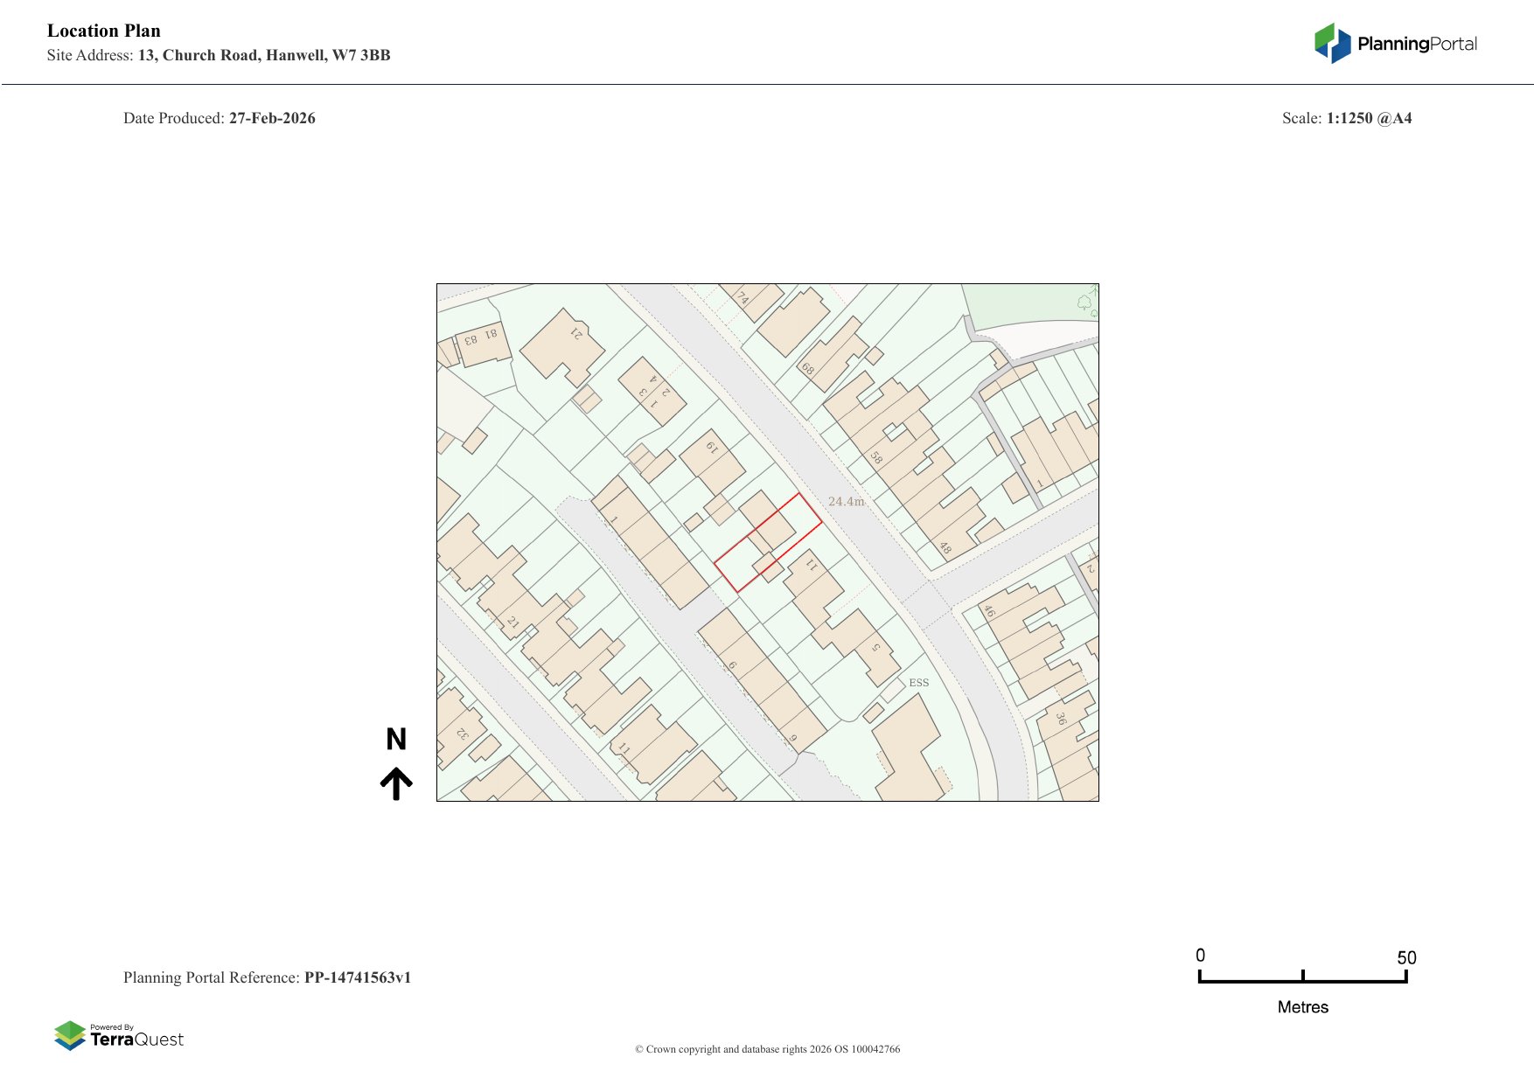1534x1085 pixels.
Task: Click the 24.4m spot height label
Action: coord(846,501)
